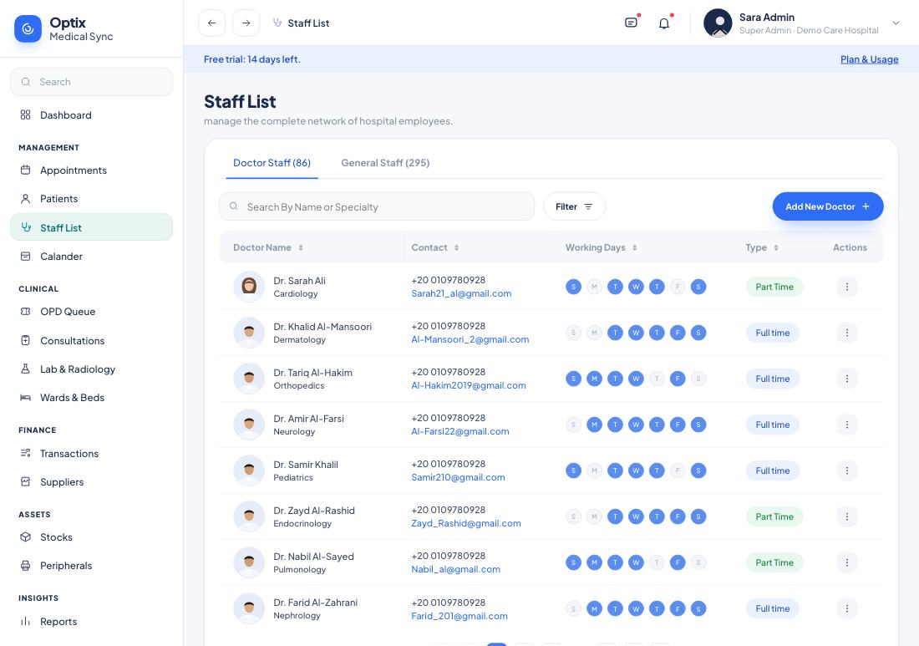The height and width of the screenshot is (646, 919).
Task: Open actions menu for Dr. Samir Khalil
Action: (847, 471)
